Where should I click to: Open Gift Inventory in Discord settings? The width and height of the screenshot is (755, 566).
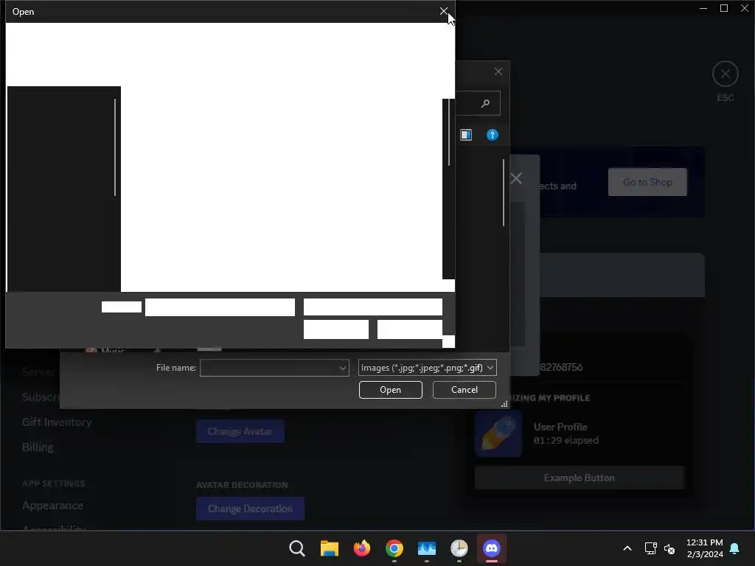point(56,422)
